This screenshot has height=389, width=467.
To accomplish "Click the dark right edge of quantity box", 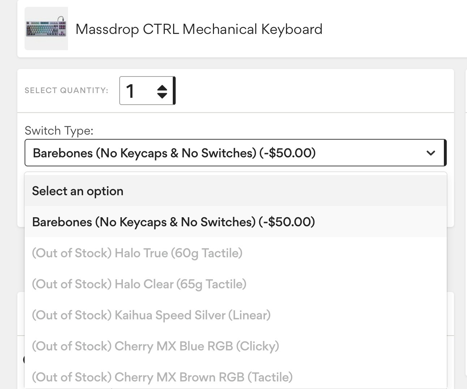I will [174, 91].
